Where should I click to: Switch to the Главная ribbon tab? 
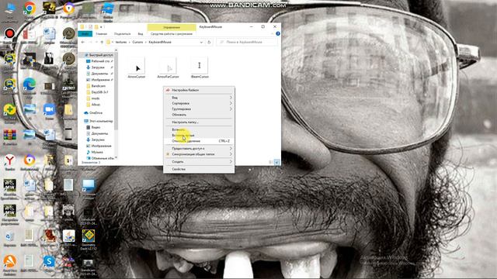click(102, 33)
